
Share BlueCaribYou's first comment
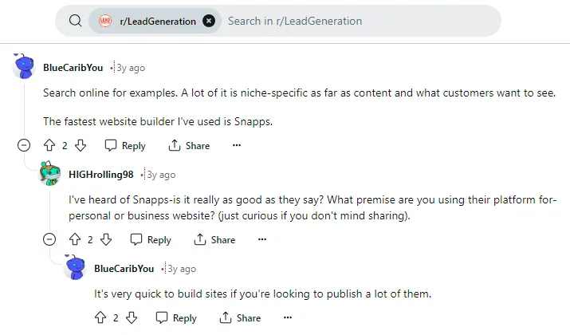[x=189, y=145]
